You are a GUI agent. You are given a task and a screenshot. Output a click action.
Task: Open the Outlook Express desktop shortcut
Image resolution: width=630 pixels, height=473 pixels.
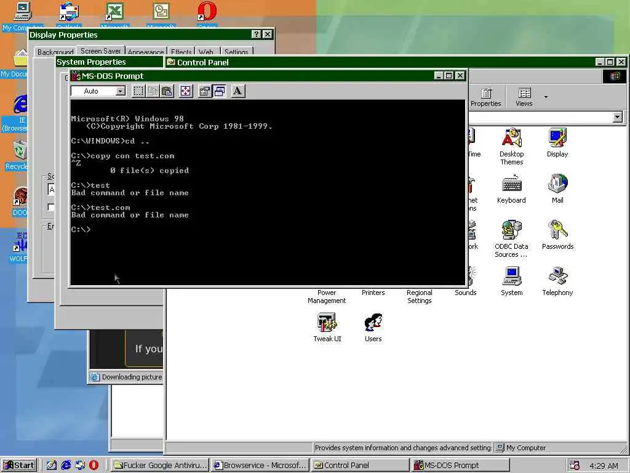tap(69, 15)
